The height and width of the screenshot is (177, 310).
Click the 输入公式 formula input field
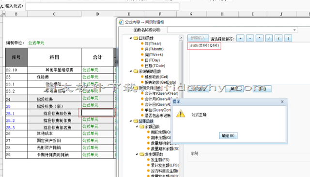[x=102, y=6]
